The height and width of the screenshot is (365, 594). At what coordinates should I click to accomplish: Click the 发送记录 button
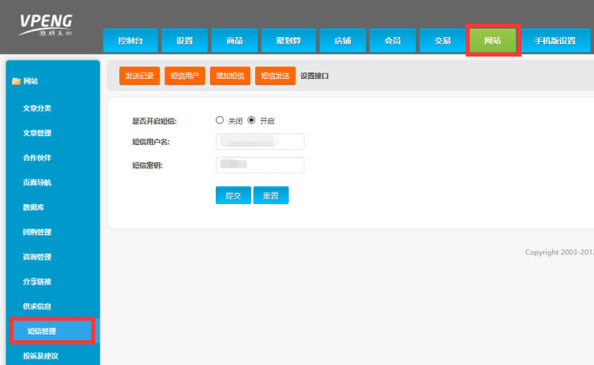[x=139, y=77]
